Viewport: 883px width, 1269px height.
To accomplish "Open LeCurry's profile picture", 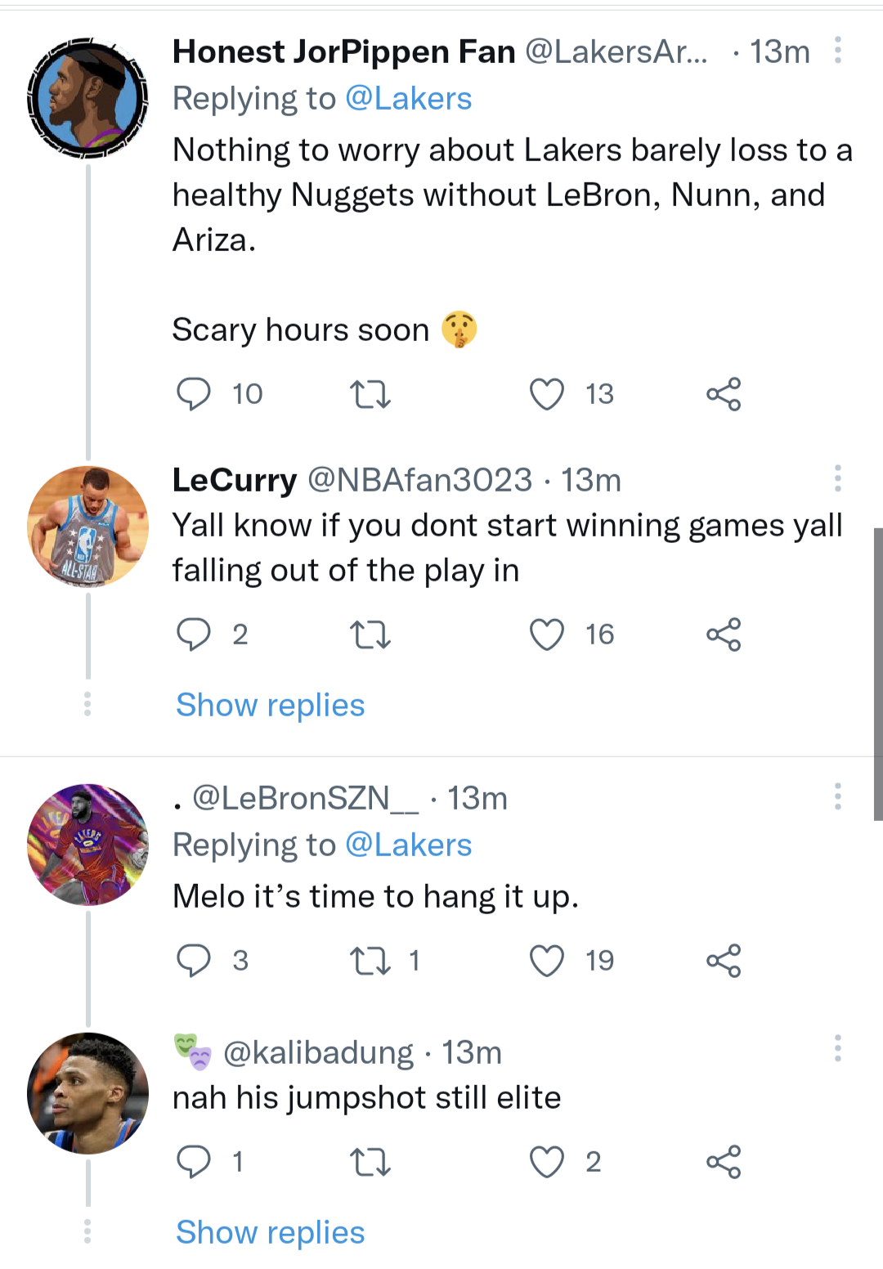I will click(87, 527).
